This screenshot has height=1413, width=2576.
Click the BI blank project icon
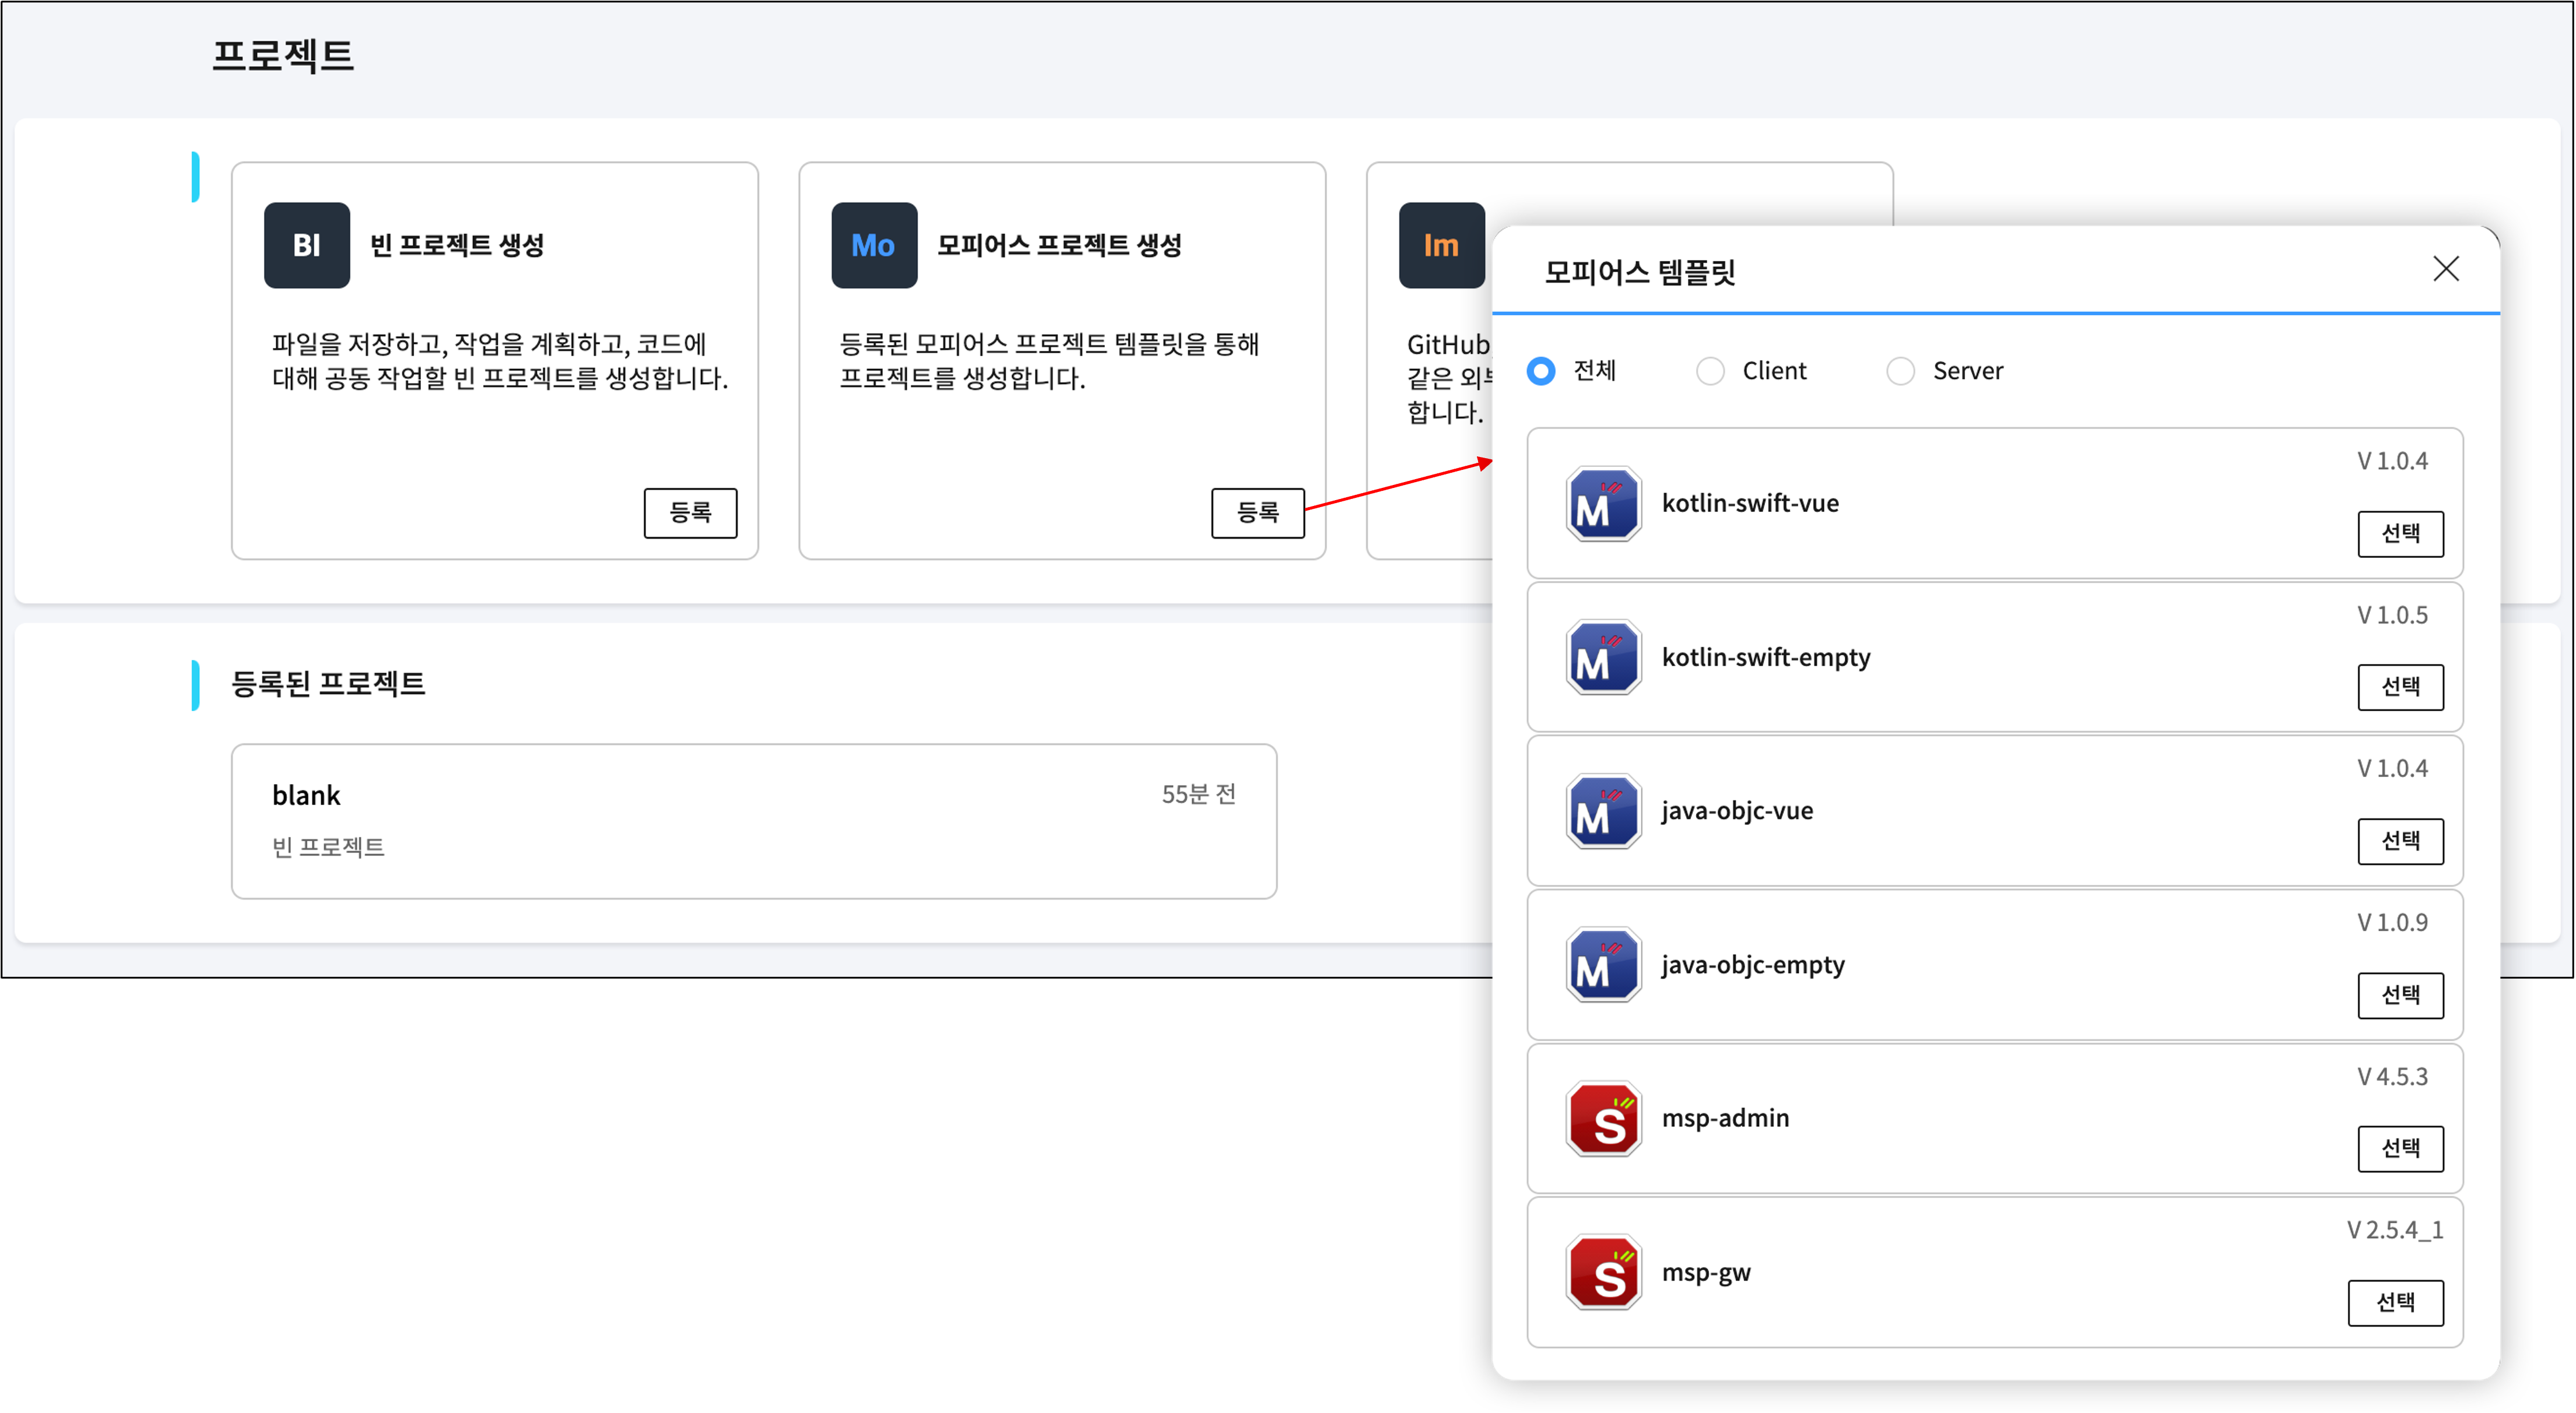click(x=307, y=246)
